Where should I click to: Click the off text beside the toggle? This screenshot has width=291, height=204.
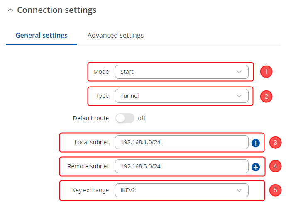coord(142,118)
